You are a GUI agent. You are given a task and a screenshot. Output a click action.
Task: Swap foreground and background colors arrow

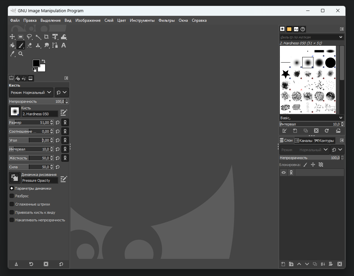pos(43,61)
